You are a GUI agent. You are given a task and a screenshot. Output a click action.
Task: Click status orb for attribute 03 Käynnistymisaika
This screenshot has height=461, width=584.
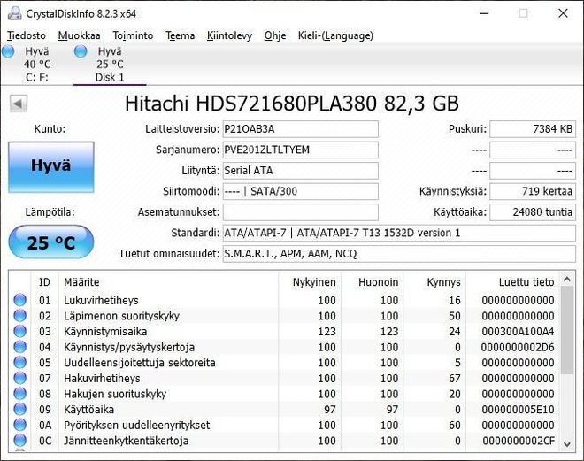coord(20,332)
